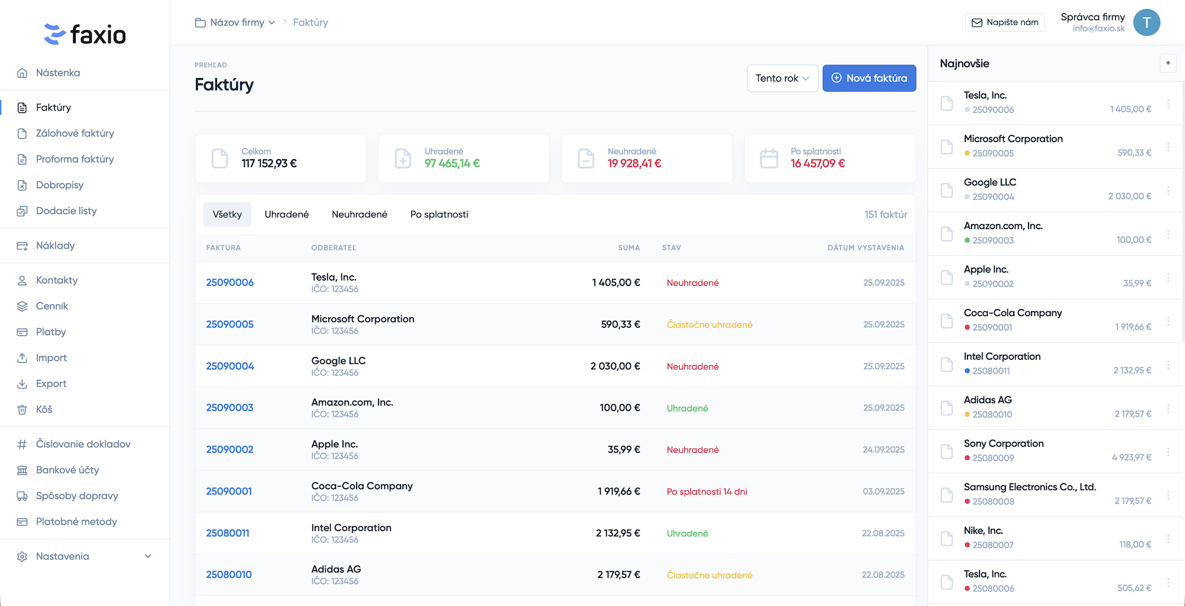Select Intel Corporation in Najnovšie list
Image resolution: width=1185 pixels, height=606 pixels.
tap(1002, 356)
